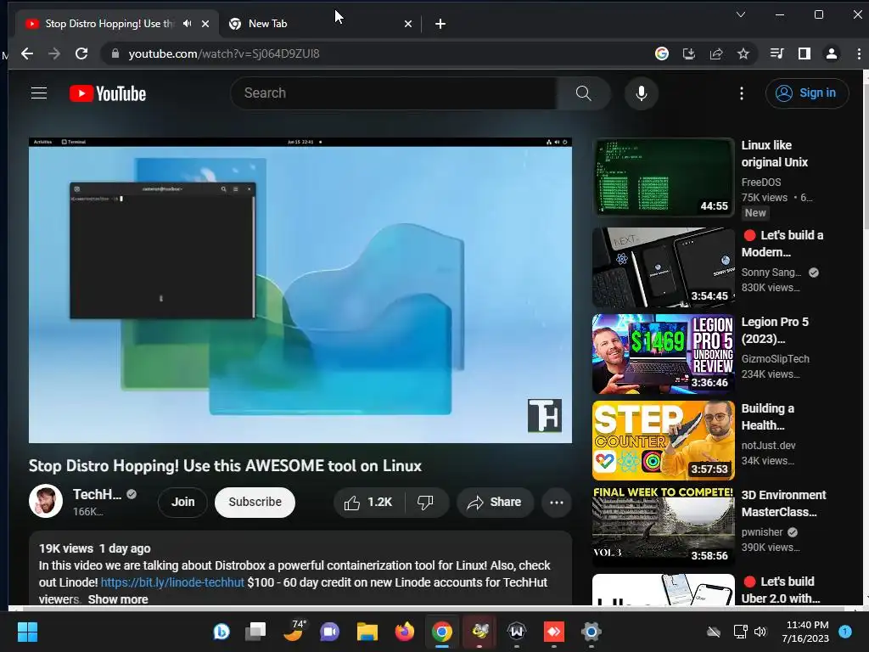Reload the YouTube page
This screenshot has width=869, height=652.
[81, 53]
